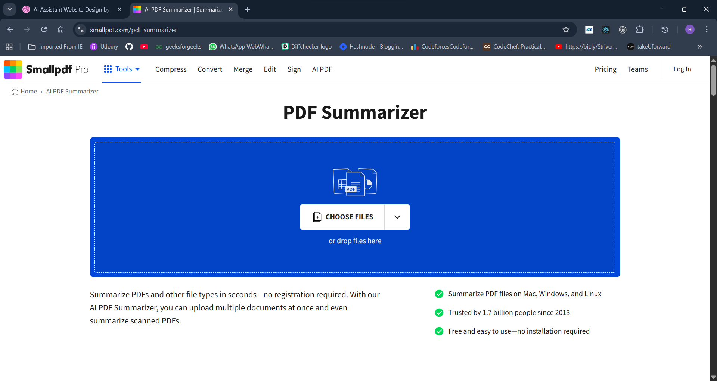Open the CodeChef Practical bookmark
This screenshot has width=717, height=381.
514,47
